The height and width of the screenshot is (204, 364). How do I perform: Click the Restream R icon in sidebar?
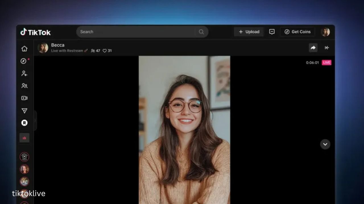24,123
